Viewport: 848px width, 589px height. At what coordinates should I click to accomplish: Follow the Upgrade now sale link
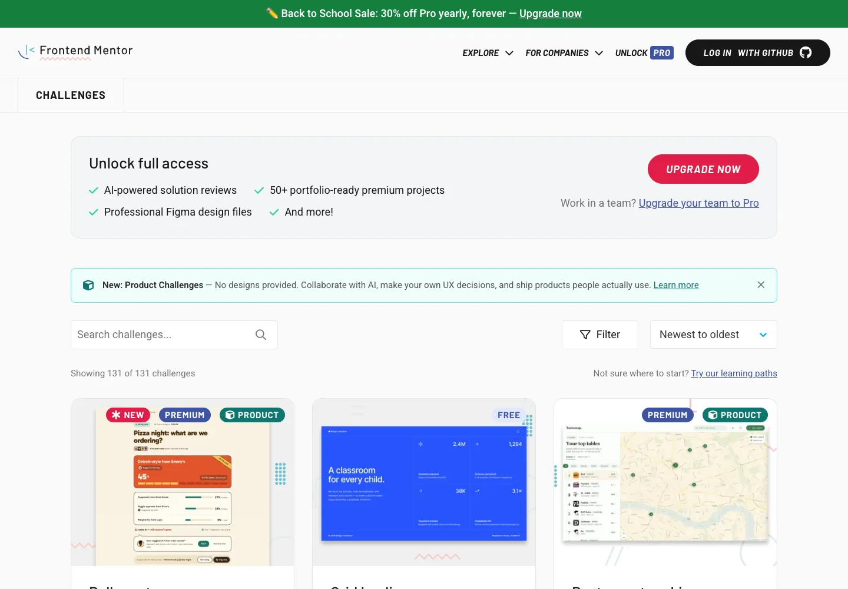tap(550, 14)
